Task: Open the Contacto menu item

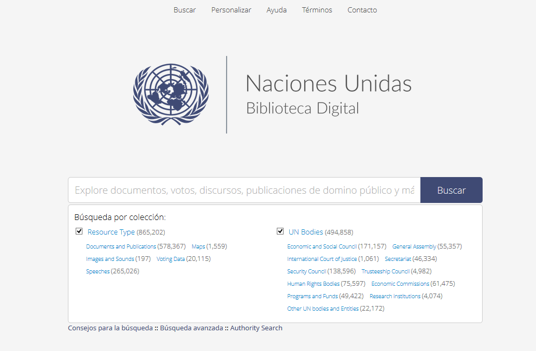Action: [362, 10]
